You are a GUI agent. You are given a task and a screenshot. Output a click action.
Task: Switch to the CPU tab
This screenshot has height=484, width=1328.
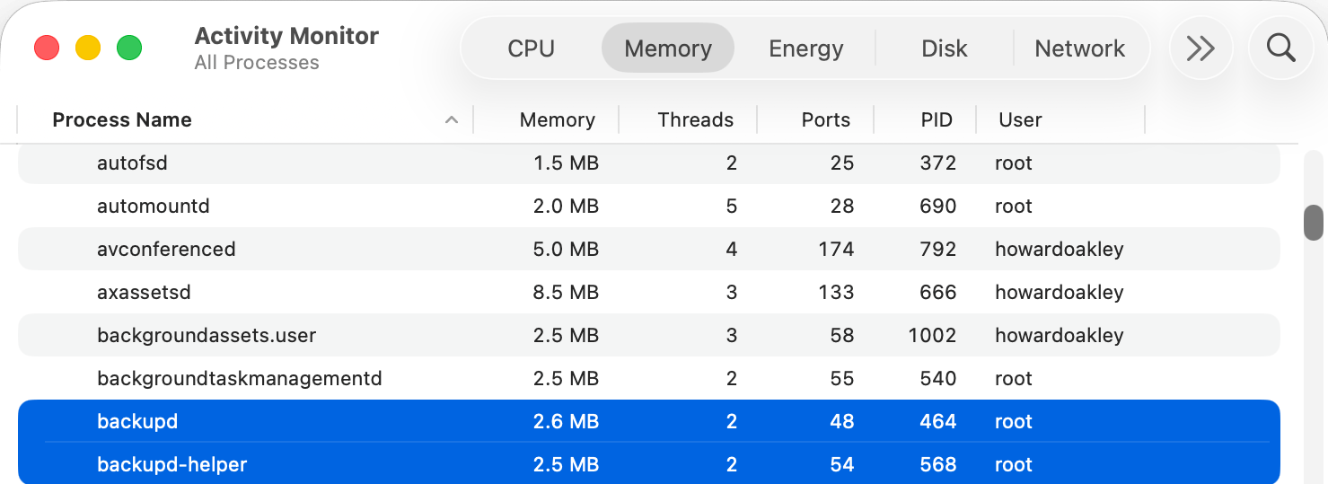tap(531, 48)
